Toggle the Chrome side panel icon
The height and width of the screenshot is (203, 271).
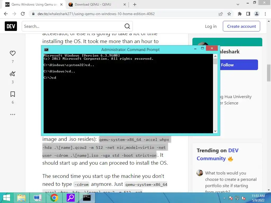point(248,14)
